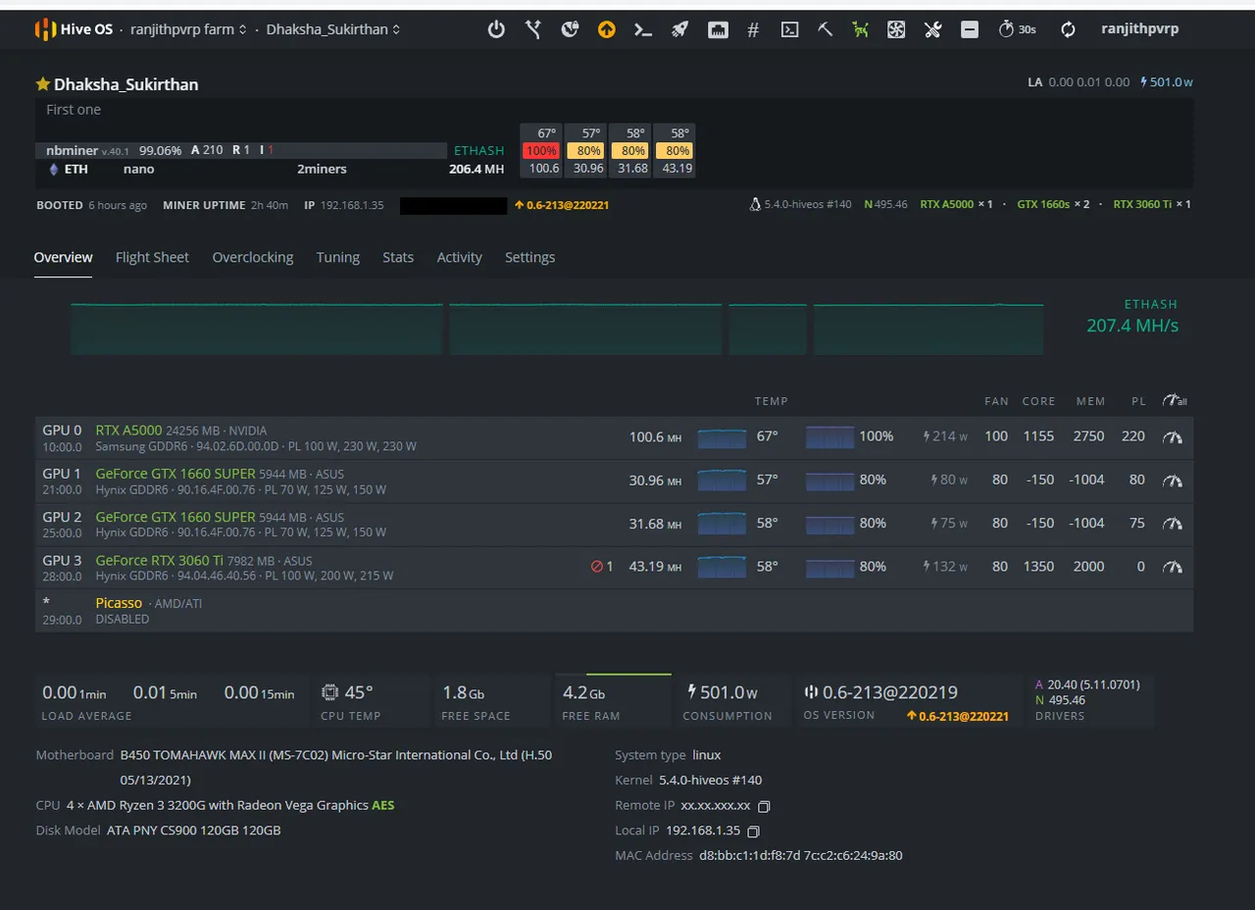Click the 57° temperature card at top
Image resolution: width=1255 pixels, height=910 pixels.
click(x=588, y=150)
